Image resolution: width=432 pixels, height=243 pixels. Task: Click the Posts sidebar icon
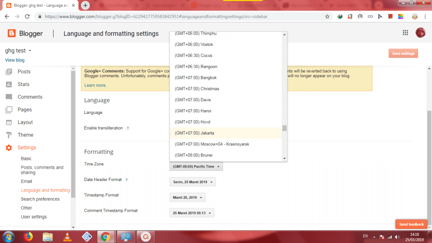[x=9, y=72]
